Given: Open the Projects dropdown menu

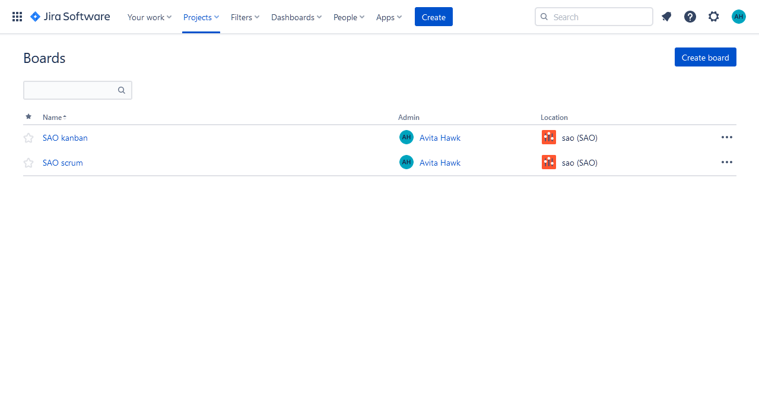Looking at the screenshot, I should [x=201, y=17].
